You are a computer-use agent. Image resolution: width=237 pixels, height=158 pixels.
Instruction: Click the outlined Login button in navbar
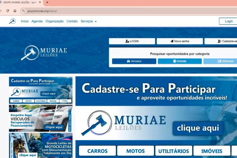(x=228, y=21)
